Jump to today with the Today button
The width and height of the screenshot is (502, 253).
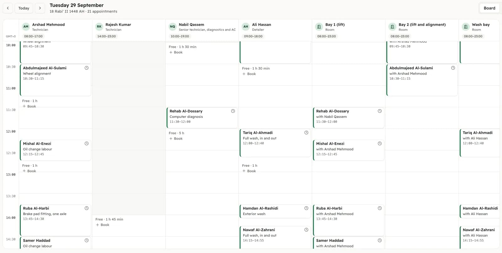(x=24, y=8)
